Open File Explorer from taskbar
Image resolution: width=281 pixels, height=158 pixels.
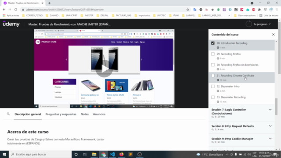[x=94, y=154]
